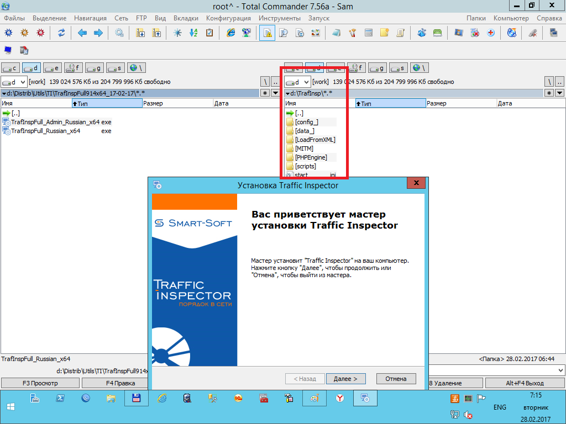566x424 pixels.
Task: Select the [LoadFromXML] folder
Action: pos(311,140)
